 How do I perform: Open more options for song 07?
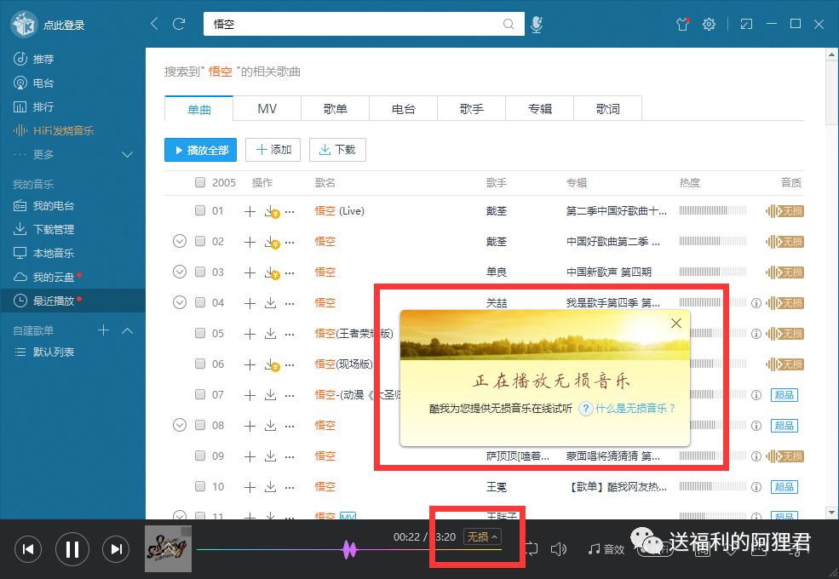[x=290, y=395]
